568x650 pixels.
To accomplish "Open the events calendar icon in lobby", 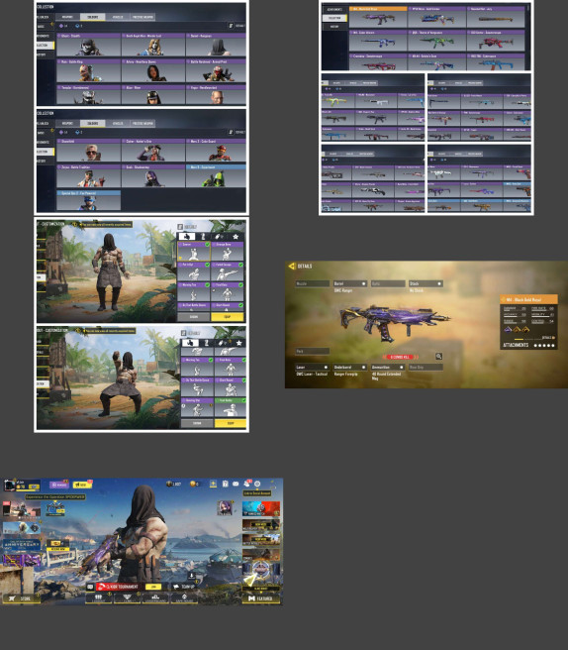I will [226, 484].
